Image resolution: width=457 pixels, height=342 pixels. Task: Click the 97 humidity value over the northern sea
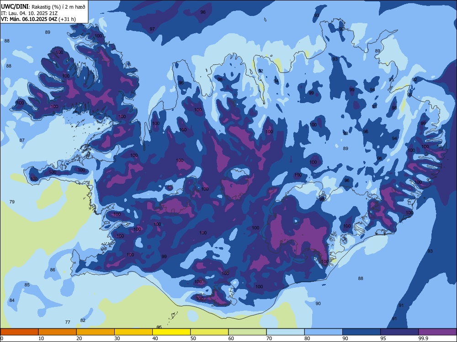tap(152, 29)
